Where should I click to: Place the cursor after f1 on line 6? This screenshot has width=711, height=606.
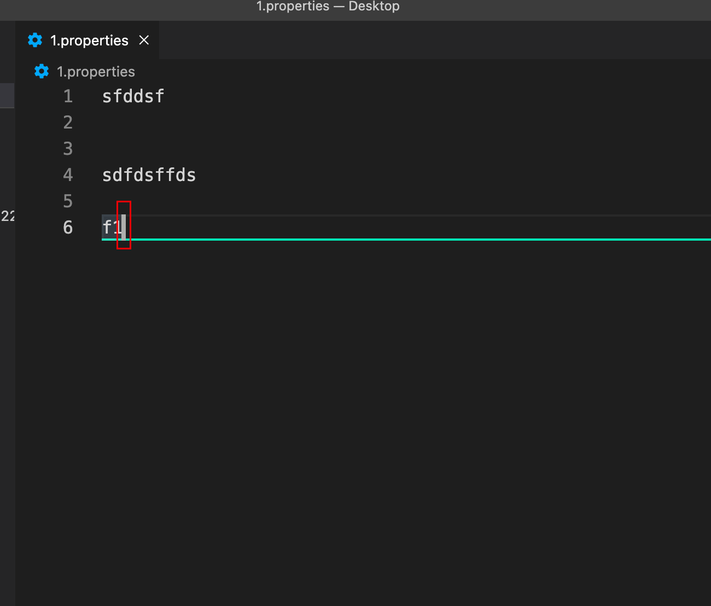coord(125,226)
